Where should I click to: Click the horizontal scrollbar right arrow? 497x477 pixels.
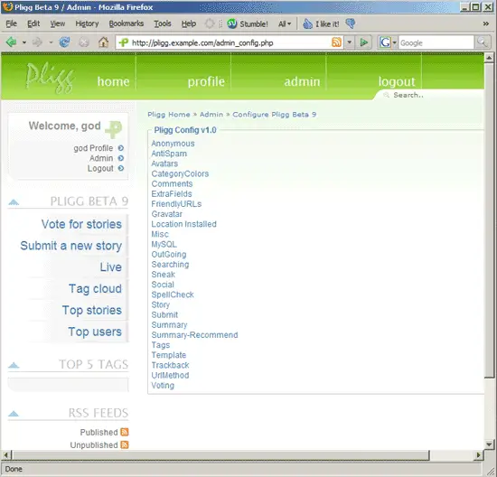pyautogui.click(x=479, y=455)
